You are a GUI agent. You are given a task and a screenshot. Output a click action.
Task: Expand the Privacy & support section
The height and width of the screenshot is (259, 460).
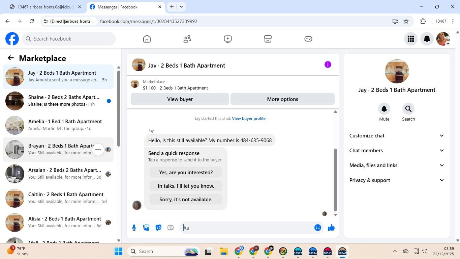coord(397,180)
